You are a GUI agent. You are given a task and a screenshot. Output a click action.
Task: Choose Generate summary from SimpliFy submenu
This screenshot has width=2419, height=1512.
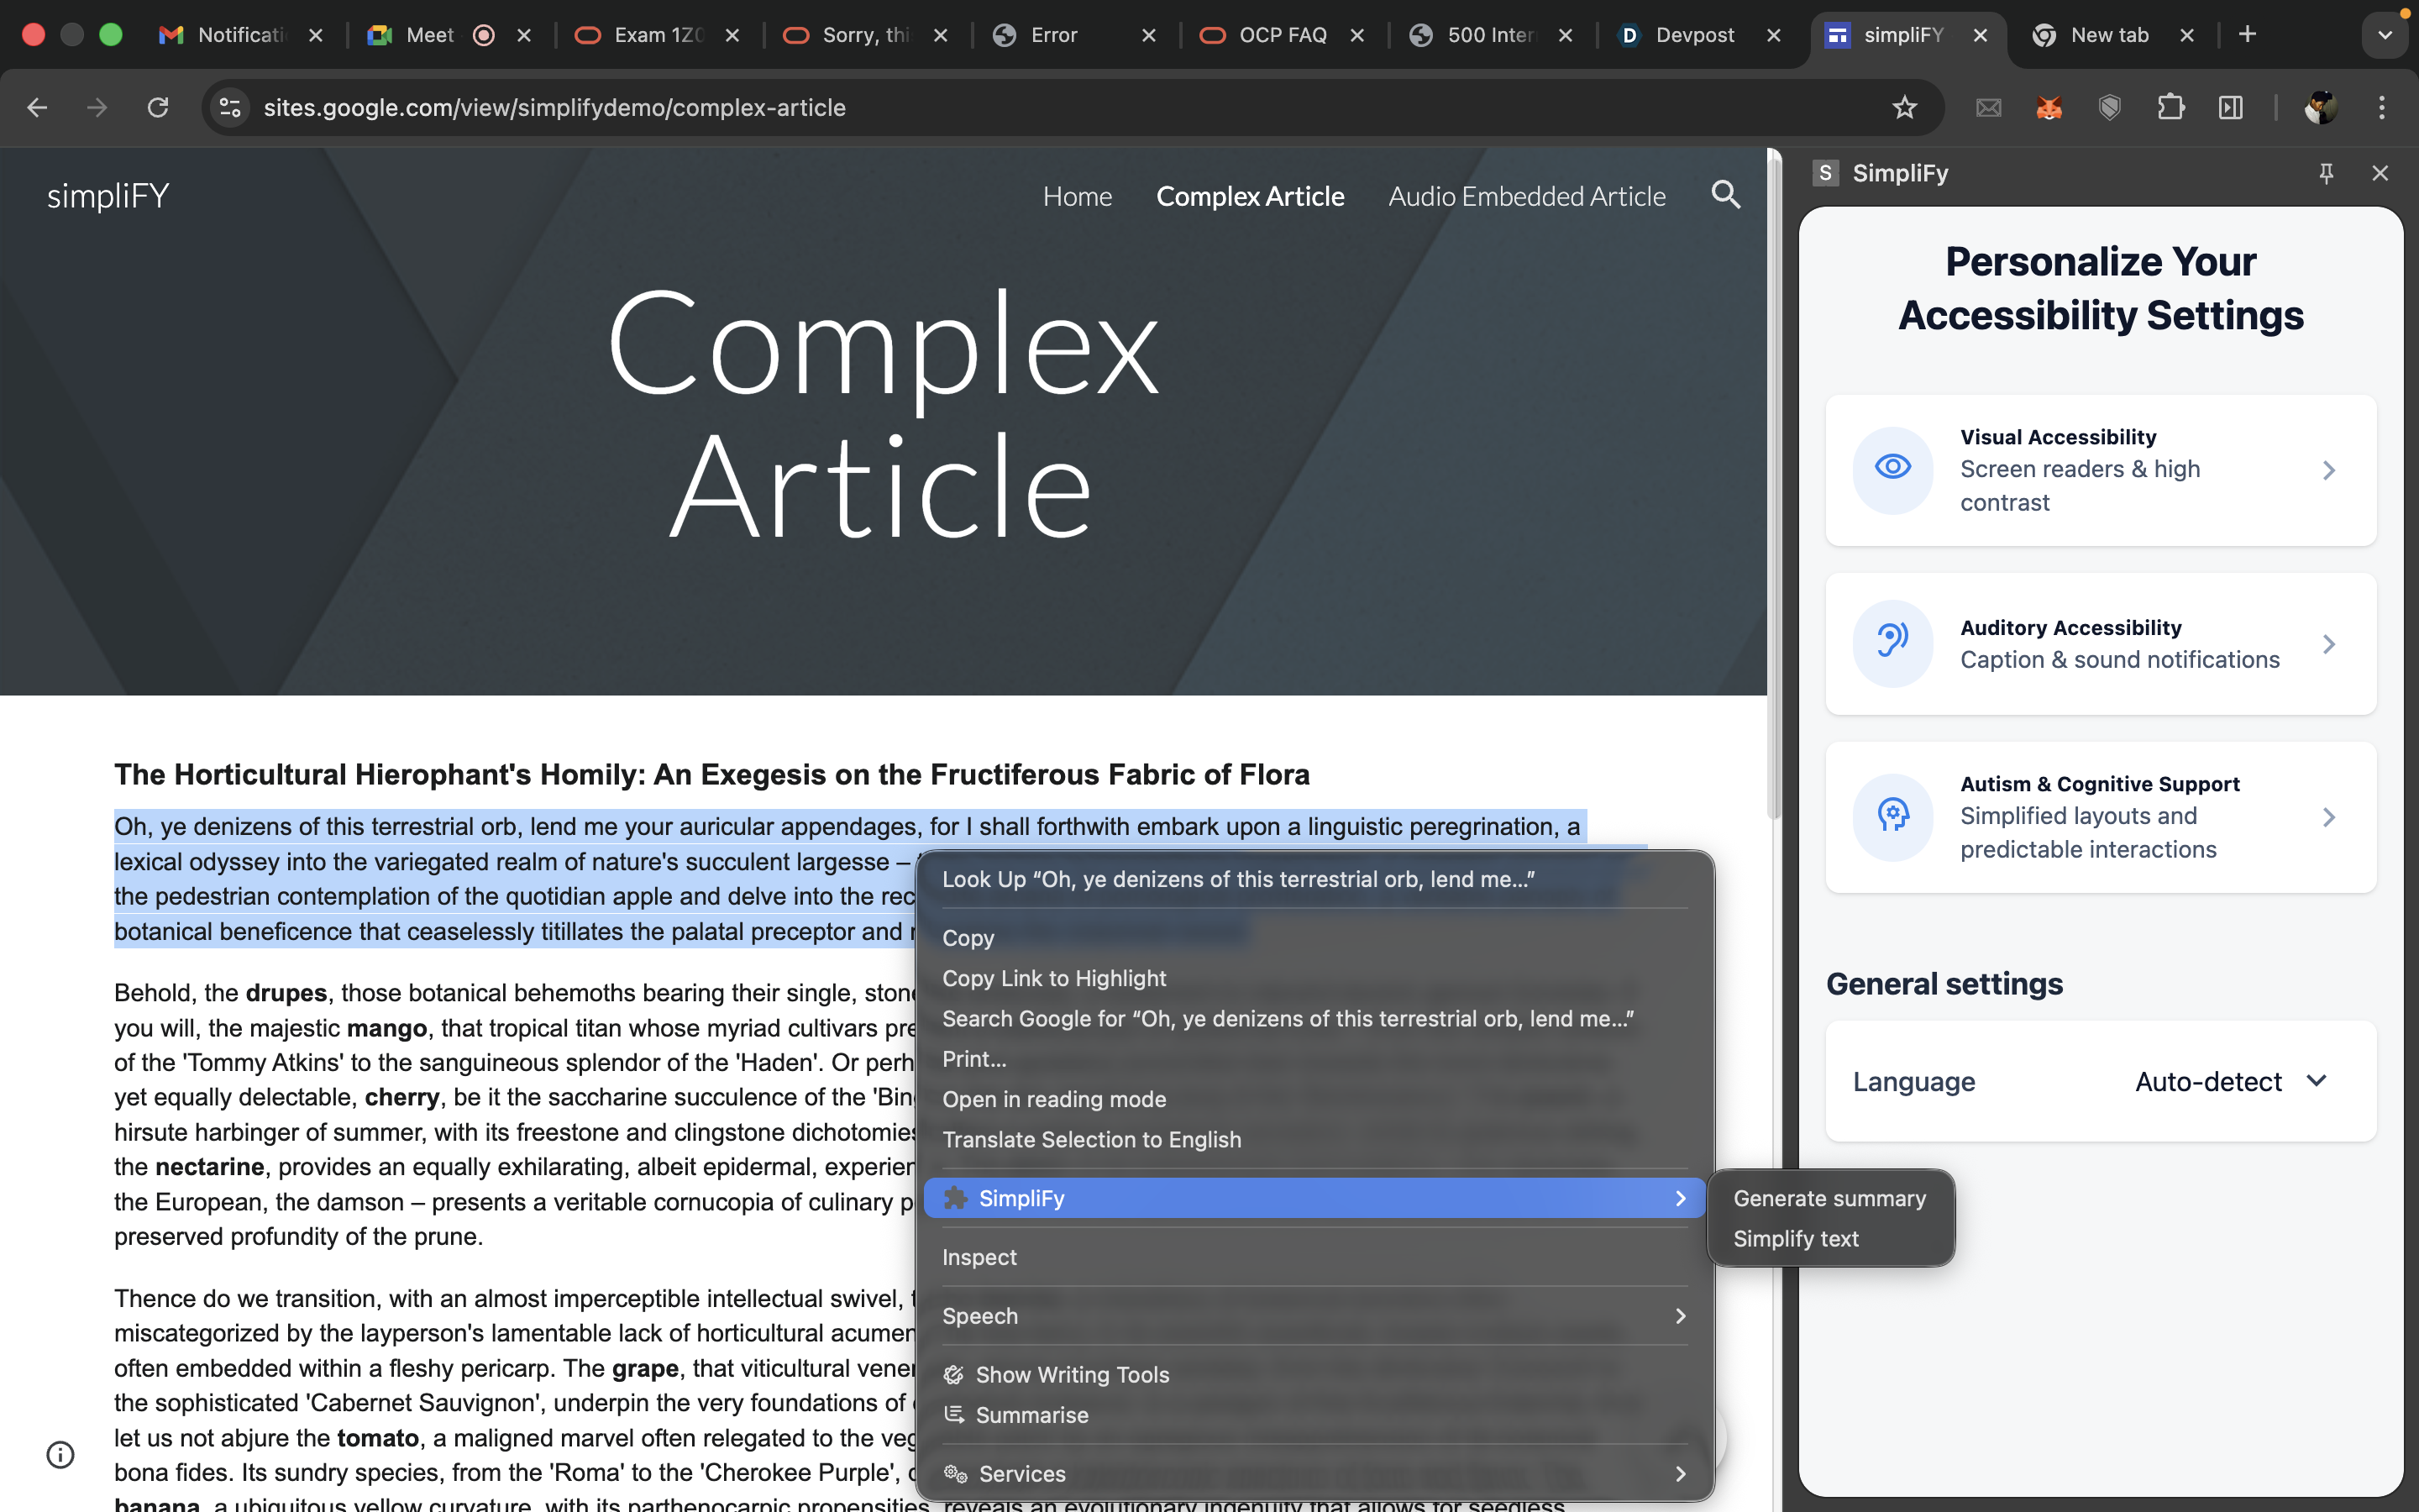click(1829, 1198)
